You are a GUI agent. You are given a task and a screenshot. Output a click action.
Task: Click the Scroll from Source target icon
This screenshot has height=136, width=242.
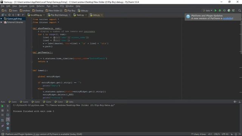coord(9,15)
